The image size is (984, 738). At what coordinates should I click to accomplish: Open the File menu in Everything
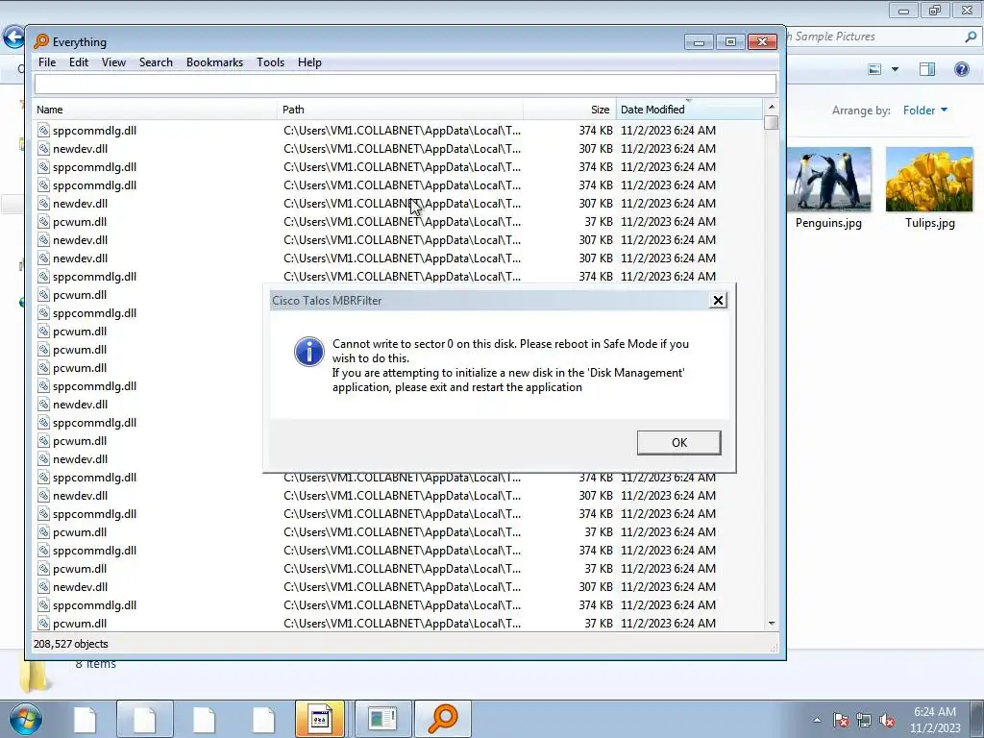pos(47,62)
